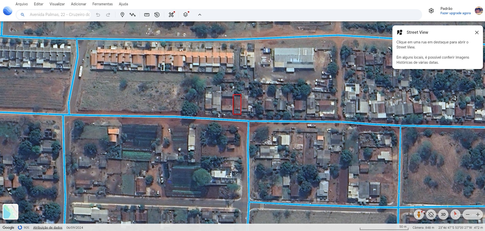Open the Ferramentas menu
The image size is (485, 231).
(x=102, y=4)
